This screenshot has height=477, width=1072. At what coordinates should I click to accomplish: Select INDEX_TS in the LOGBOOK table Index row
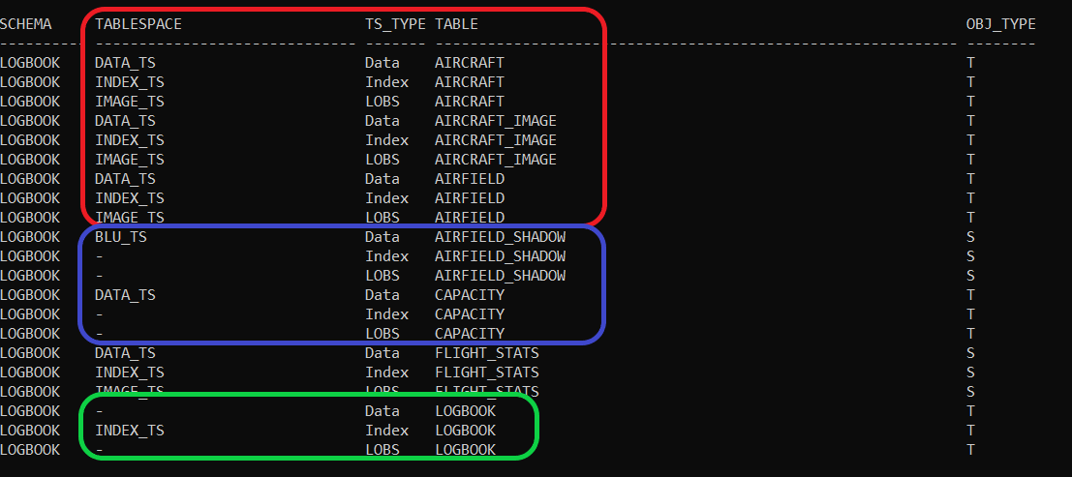point(129,431)
